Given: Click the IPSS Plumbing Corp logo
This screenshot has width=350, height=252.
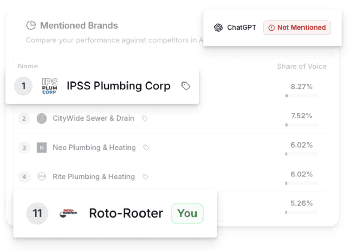Looking at the screenshot, I should 50,86.
